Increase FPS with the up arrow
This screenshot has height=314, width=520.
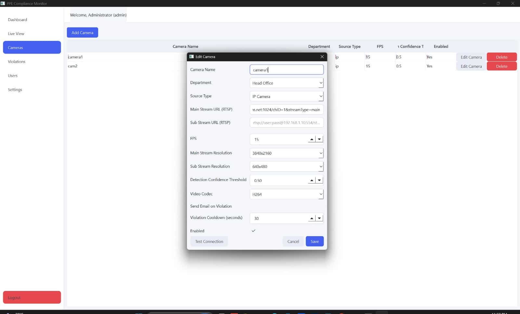[312, 139]
